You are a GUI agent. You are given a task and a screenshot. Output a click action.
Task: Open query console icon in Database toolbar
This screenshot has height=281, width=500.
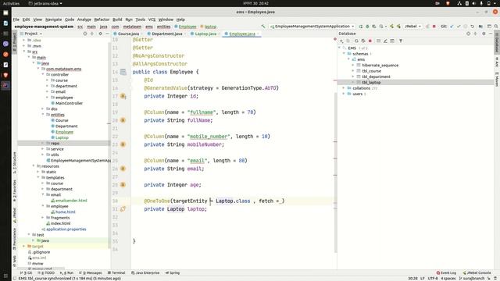pos(392,41)
